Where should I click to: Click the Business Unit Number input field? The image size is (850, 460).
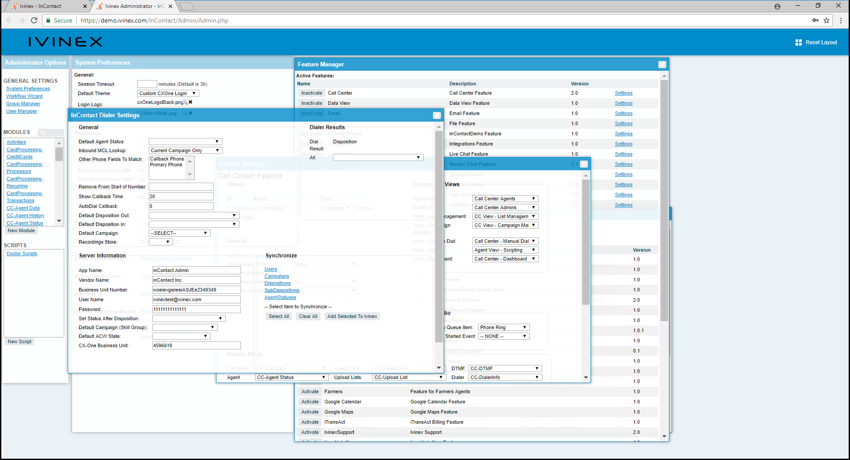point(196,290)
